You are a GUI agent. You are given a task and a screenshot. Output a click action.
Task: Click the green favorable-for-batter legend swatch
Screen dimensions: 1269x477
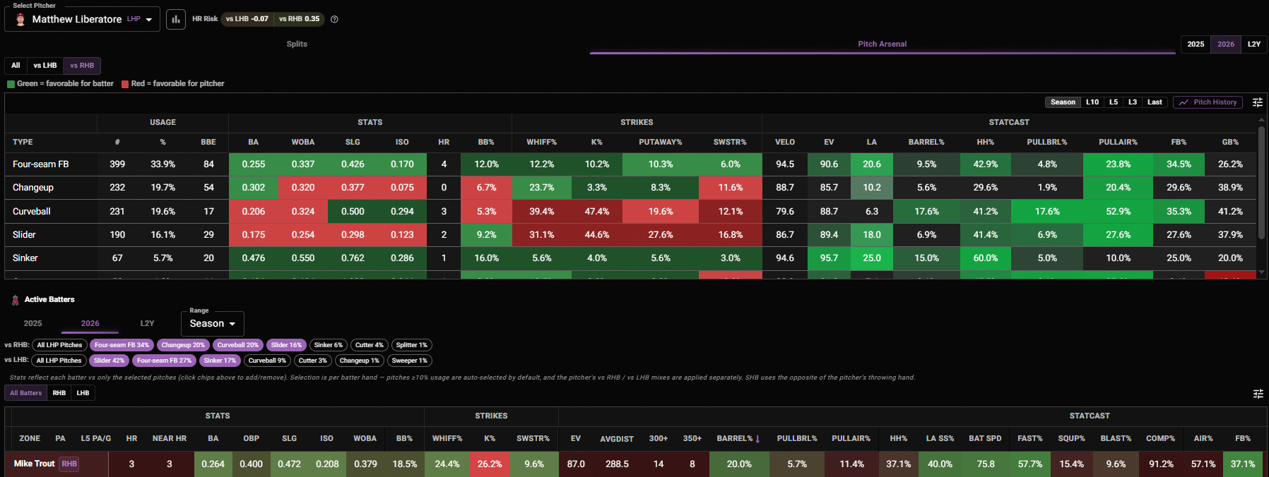coord(11,84)
